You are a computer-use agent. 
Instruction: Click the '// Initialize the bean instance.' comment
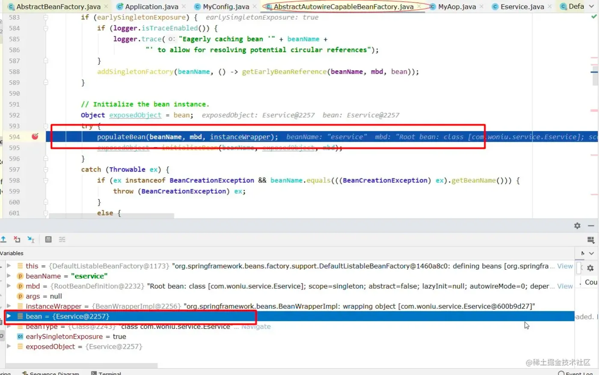(x=145, y=104)
